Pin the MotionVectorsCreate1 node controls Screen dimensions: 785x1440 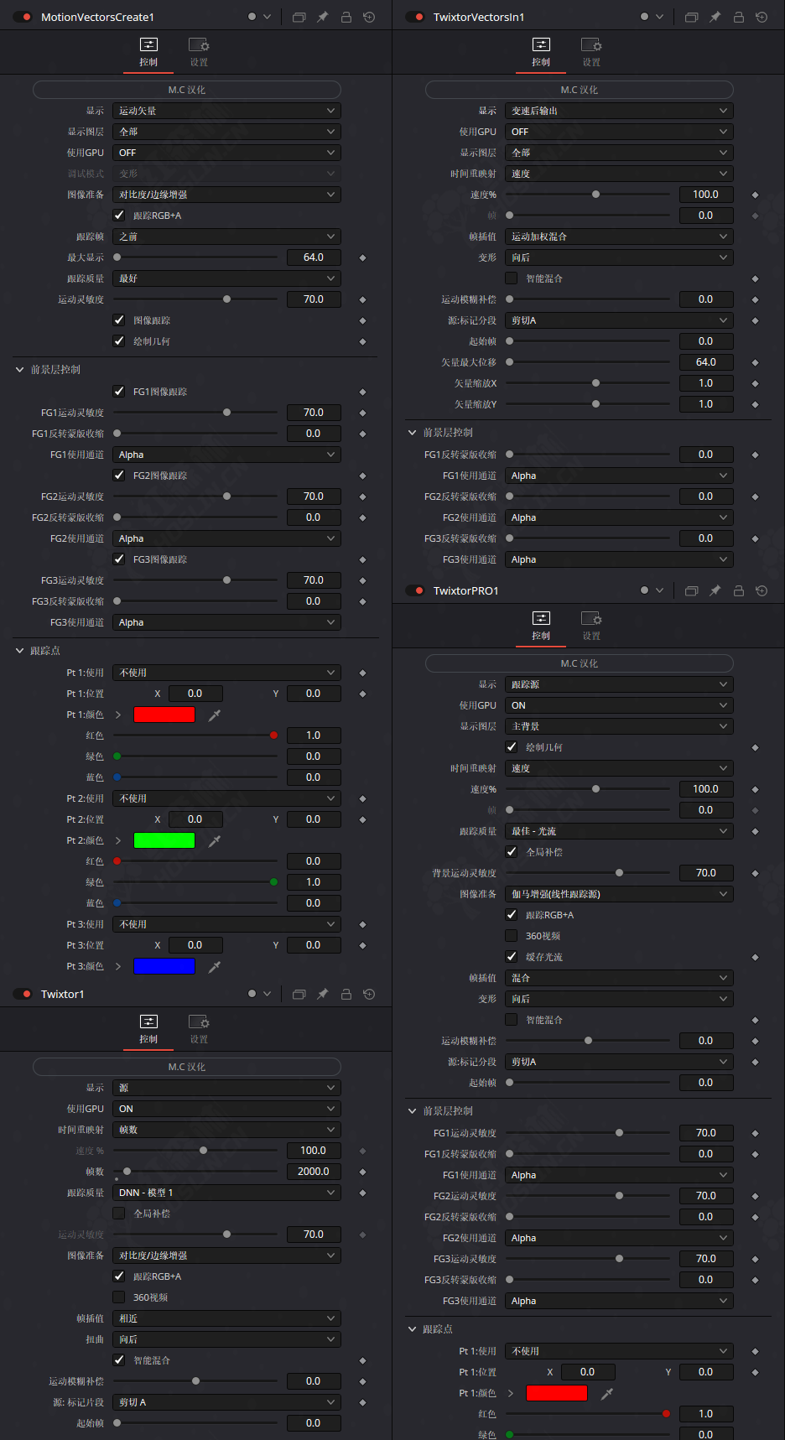[322, 17]
